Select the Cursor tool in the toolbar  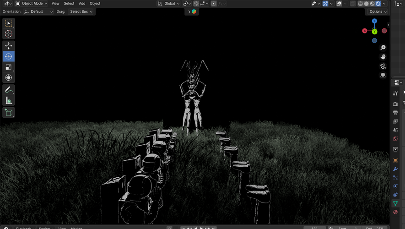(x=8, y=34)
